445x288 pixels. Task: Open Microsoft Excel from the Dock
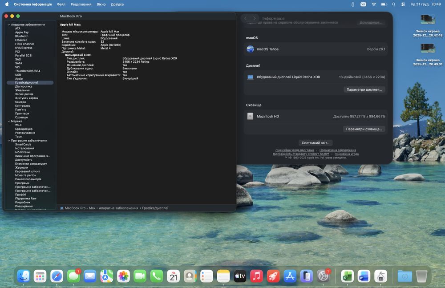[347, 276]
